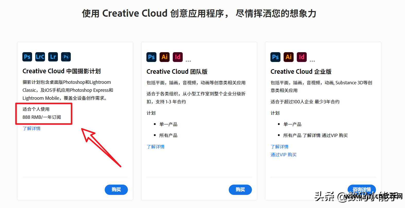Screen dimensions: 405x208
Task: Follow the 通过VIP 购买 link
Action: coord(284,155)
